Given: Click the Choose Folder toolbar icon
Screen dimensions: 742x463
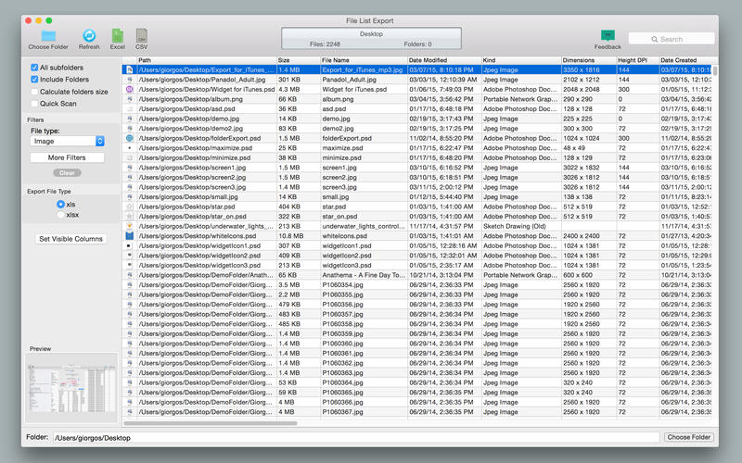Looking at the screenshot, I should [x=47, y=35].
